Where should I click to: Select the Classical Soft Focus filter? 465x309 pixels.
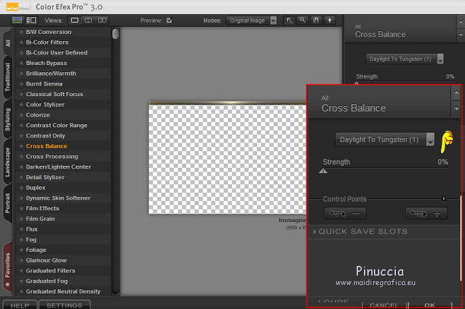click(54, 94)
